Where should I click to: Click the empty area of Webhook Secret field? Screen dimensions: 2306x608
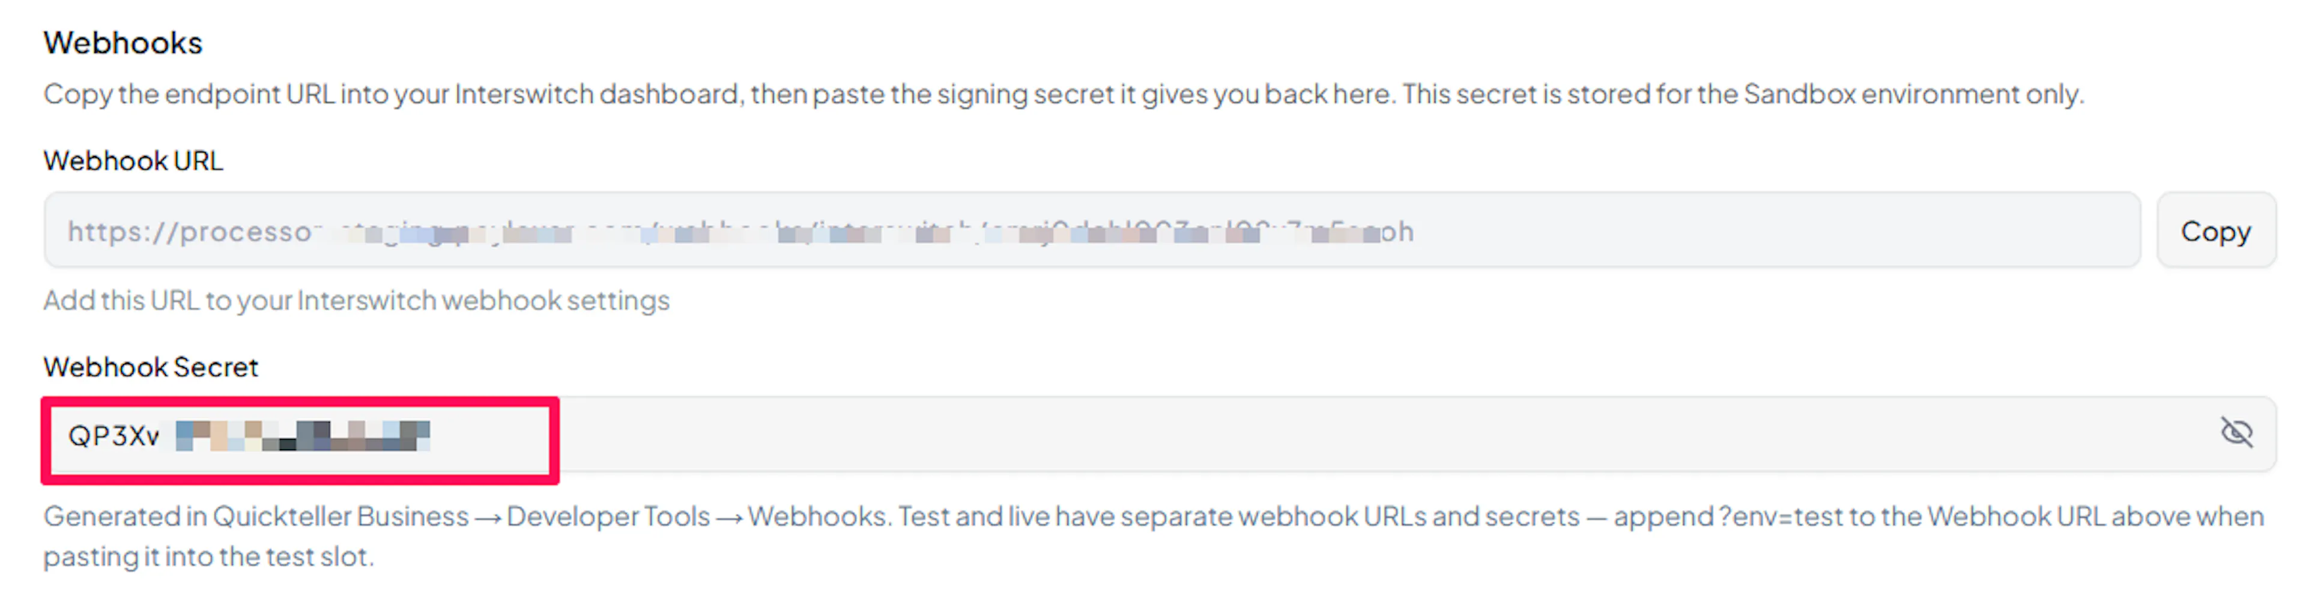click(1343, 435)
